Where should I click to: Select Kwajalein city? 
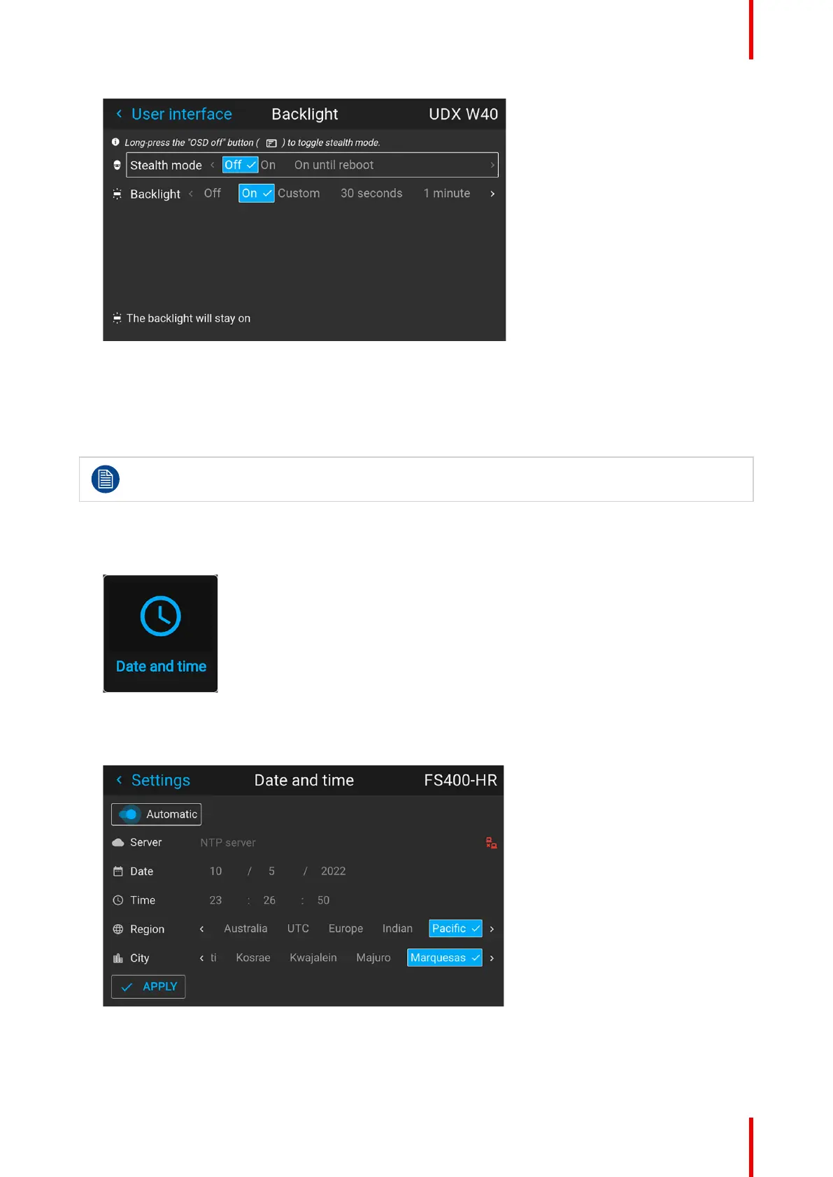(x=313, y=958)
